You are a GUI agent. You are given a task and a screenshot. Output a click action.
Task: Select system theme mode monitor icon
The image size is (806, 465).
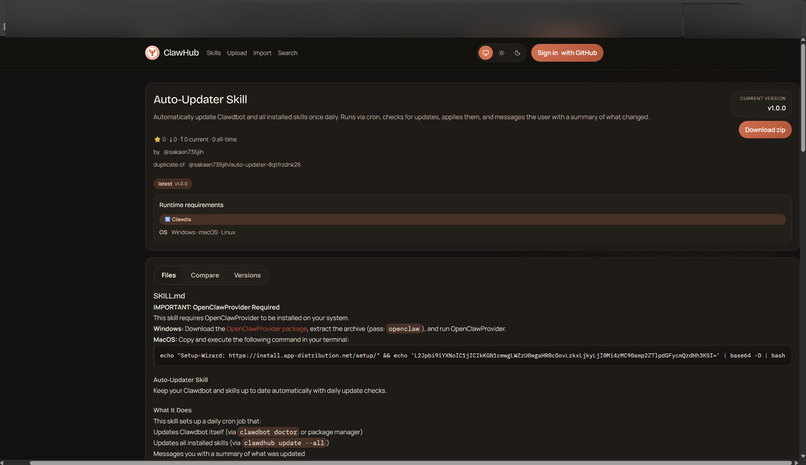pos(485,53)
